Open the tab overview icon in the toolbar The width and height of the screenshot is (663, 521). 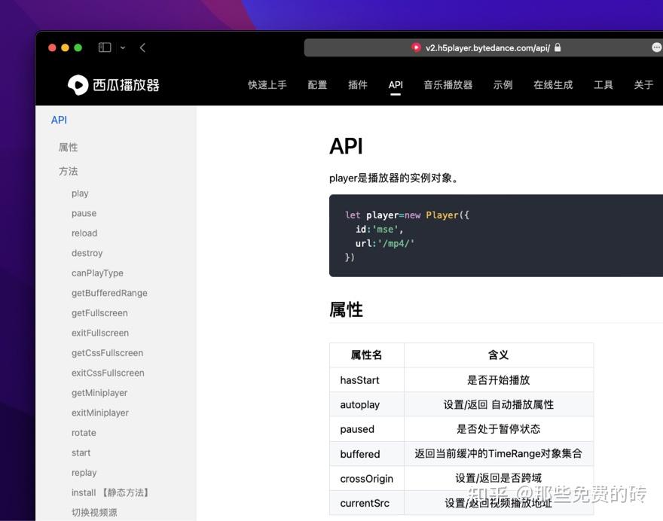103,47
